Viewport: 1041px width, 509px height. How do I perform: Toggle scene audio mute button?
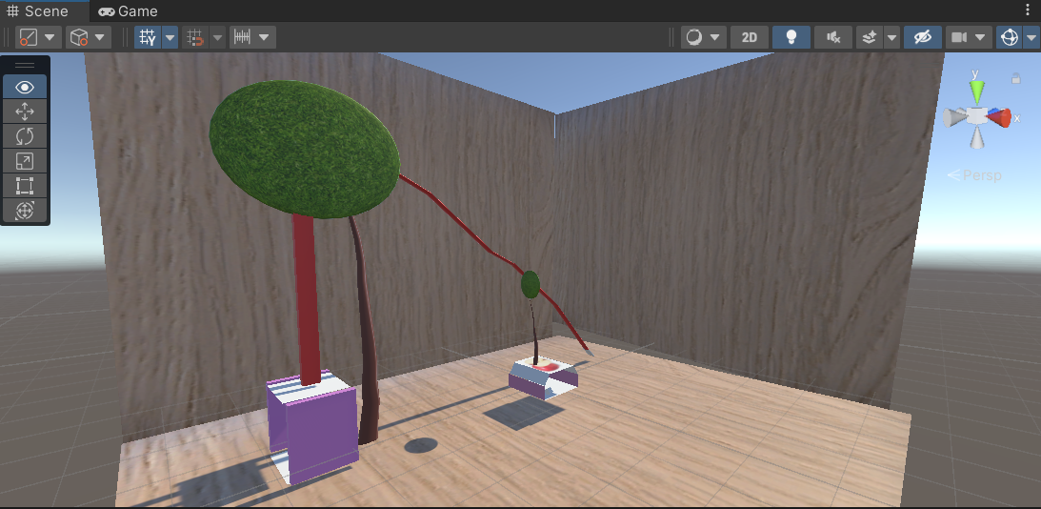pyautogui.click(x=833, y=37)
